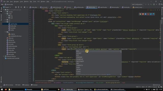Expand the css folder
The height and width of the screenshot is (91, 163).
(x=5, y=20)
